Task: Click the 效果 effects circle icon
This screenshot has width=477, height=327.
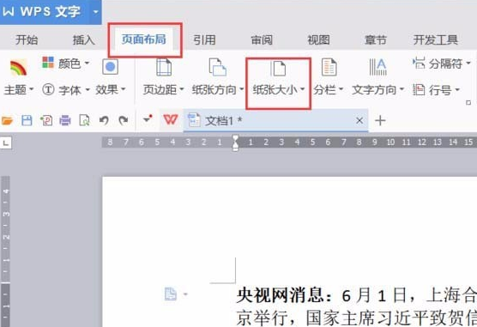Action: tap(110, 67)
